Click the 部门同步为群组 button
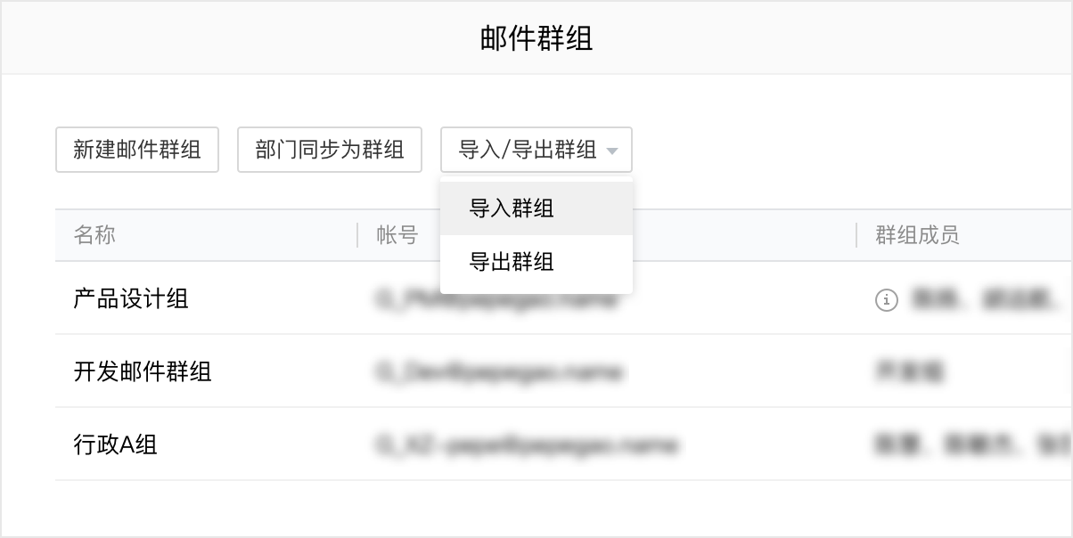1073x538 pixels. [x=329, y=150]
